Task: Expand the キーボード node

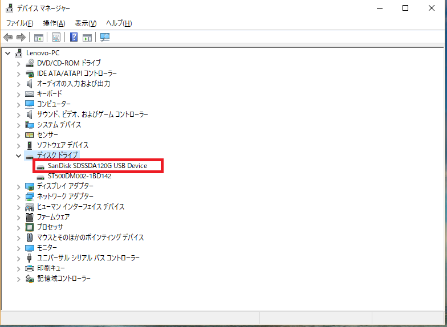Action: click(x=18, y=95)
